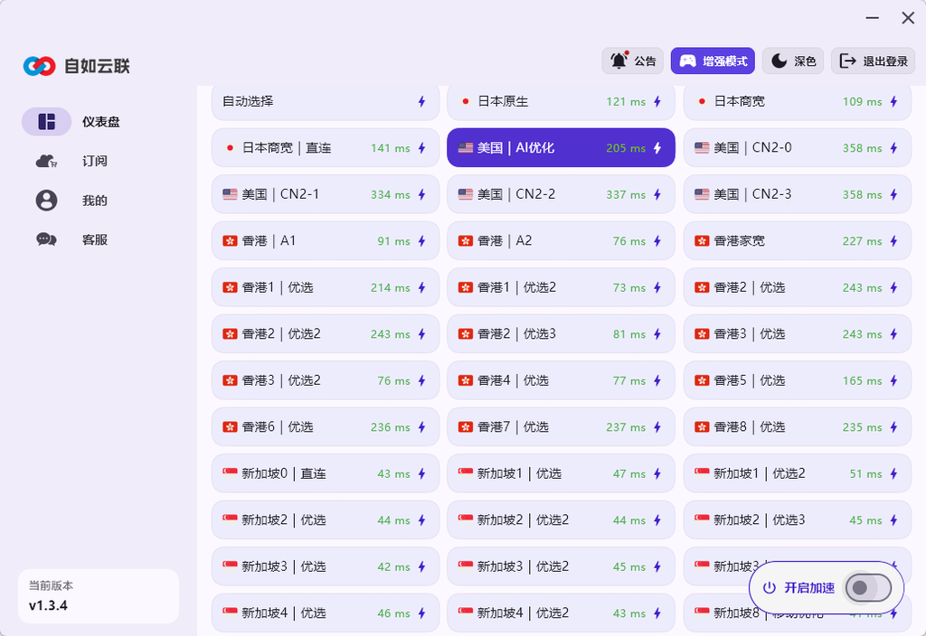Screen dimensions: 926x636
Task: Test speed with 自动选择 lightning icon
Action: 421,101
